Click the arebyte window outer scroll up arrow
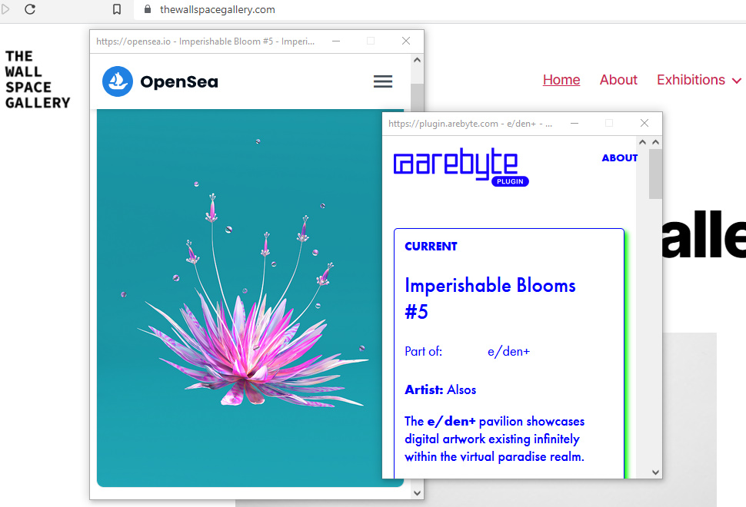This screenshot has width=746, height=507. coord(655,142)
